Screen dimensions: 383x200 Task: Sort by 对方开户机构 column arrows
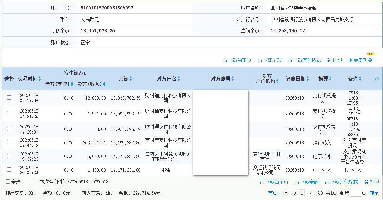(277, 82)
